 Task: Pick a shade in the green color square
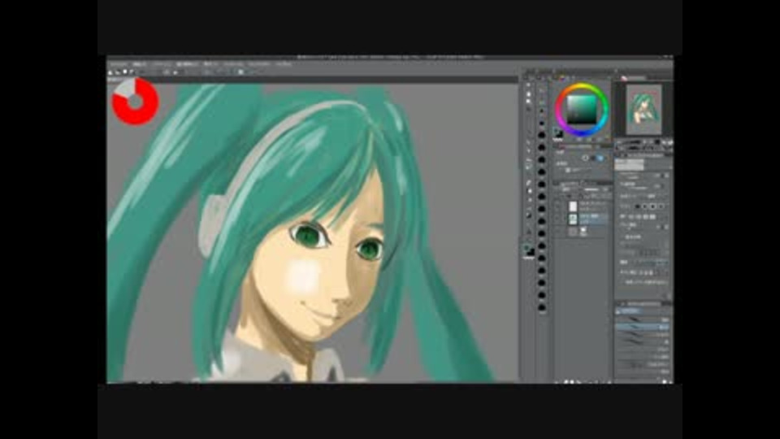coord(582,110)
